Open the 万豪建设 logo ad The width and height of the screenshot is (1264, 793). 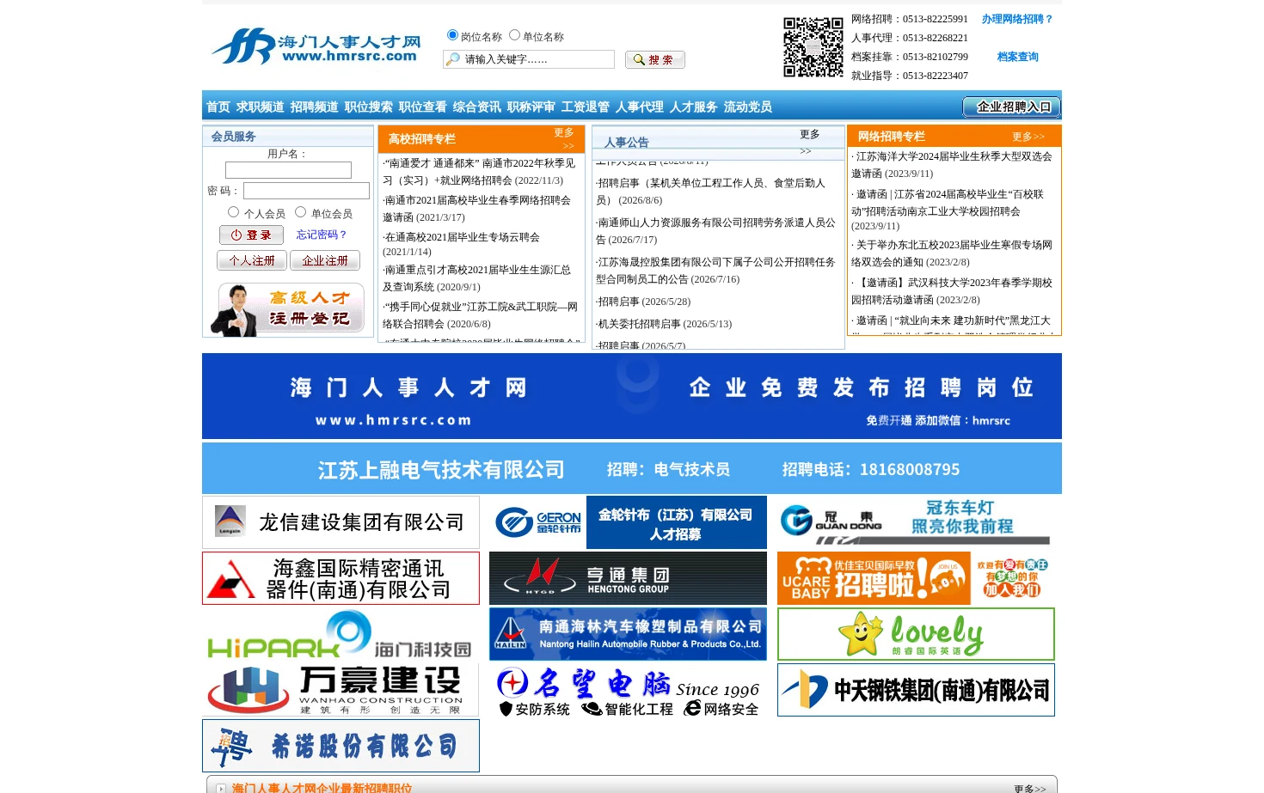tap(341, 690)
